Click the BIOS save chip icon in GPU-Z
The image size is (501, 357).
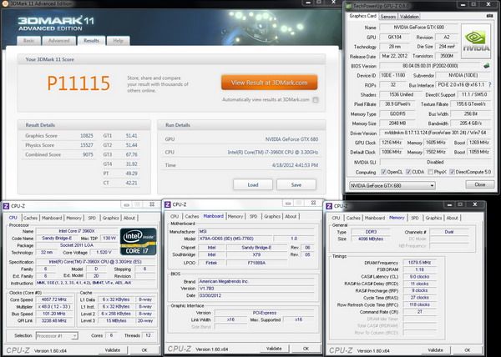[486, 66]
